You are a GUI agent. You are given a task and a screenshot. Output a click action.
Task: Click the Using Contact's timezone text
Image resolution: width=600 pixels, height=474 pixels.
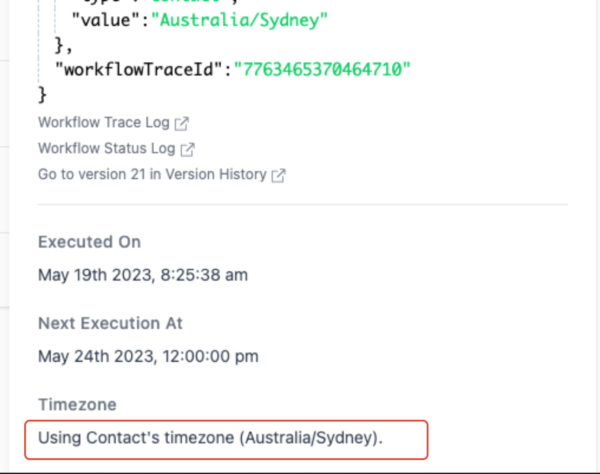[210, 438]
